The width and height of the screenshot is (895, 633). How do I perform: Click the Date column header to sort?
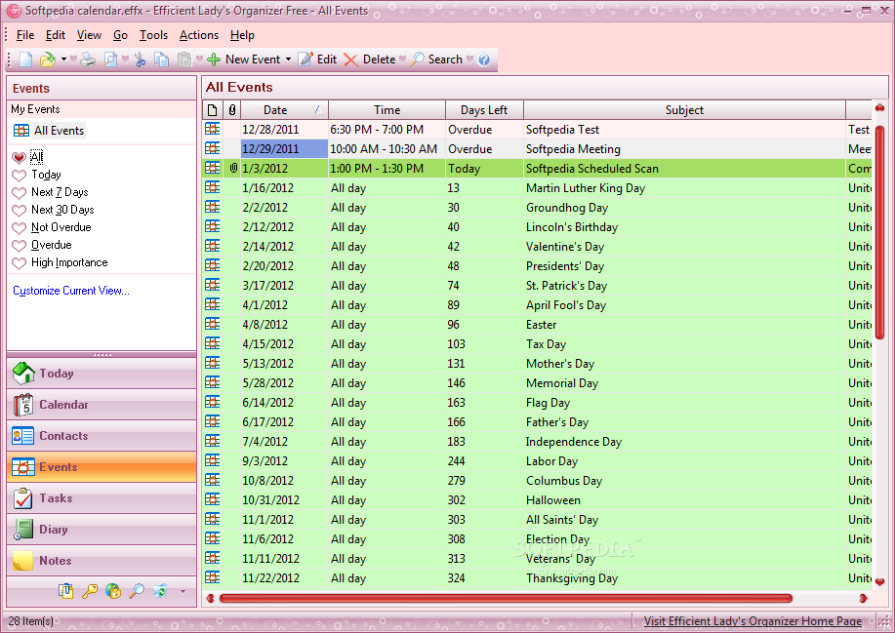click(284, 110)
